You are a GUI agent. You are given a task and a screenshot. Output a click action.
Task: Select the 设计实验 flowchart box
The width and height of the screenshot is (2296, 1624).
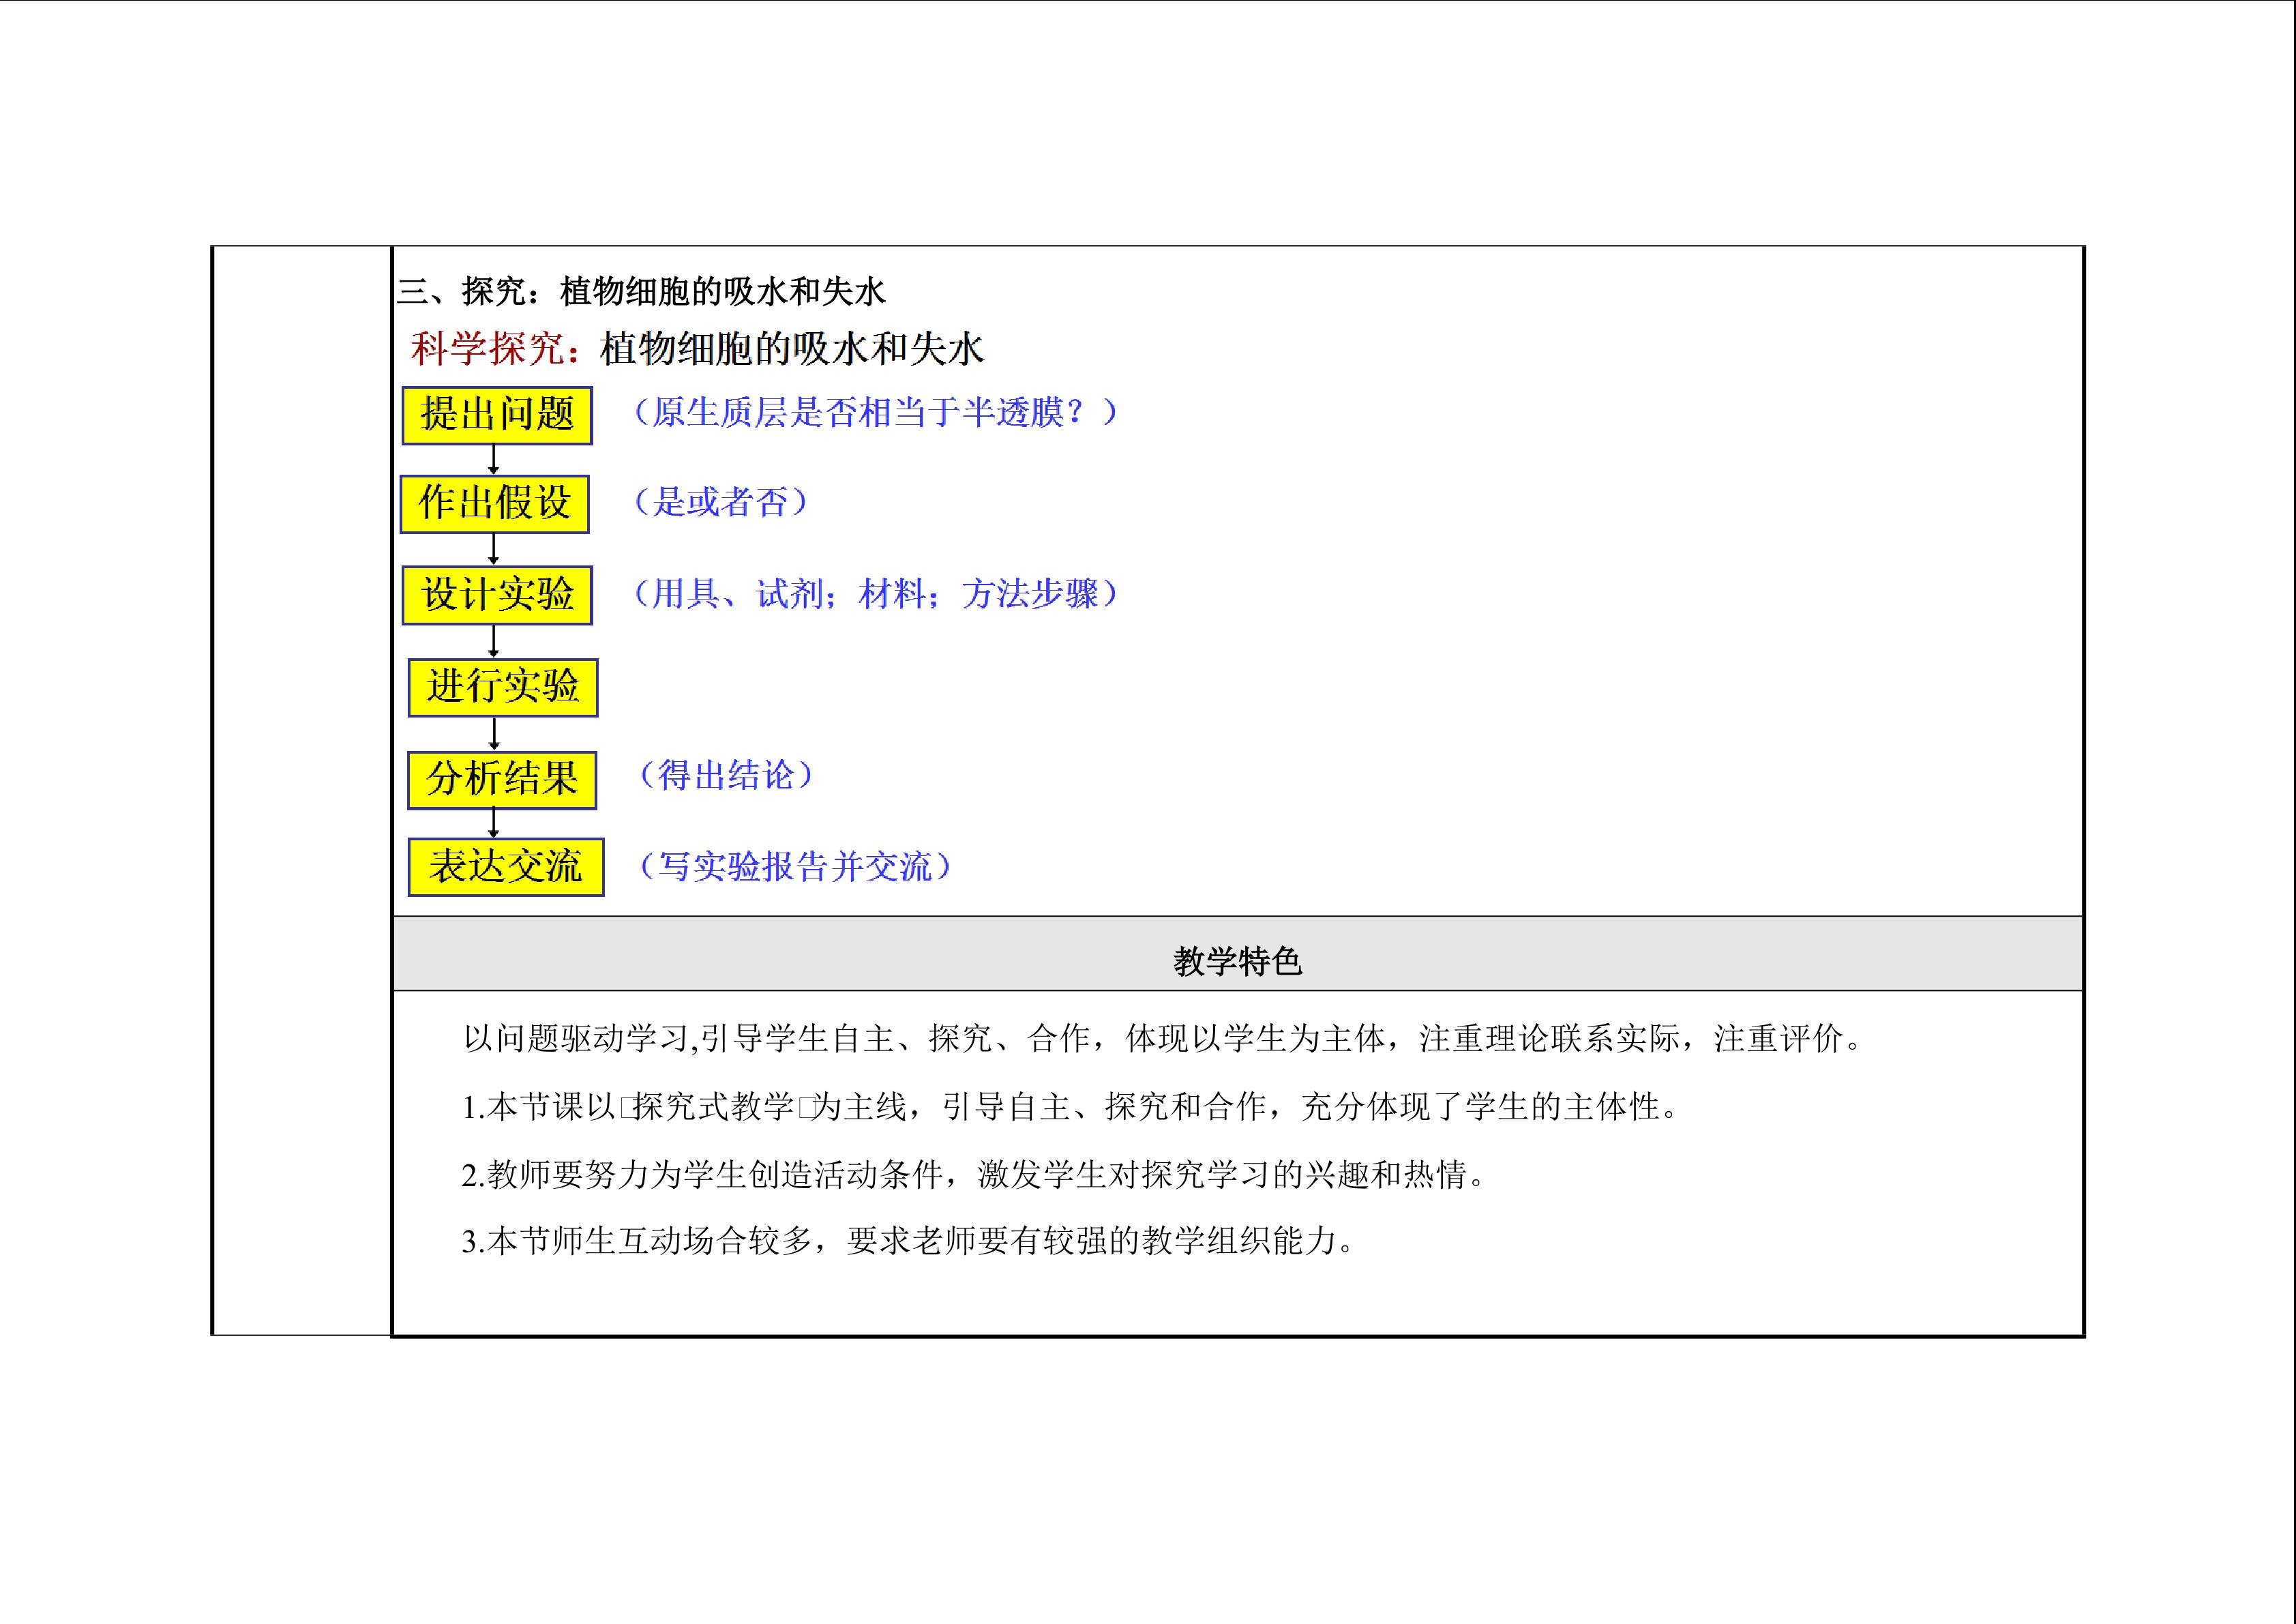(x=497, y=595)
